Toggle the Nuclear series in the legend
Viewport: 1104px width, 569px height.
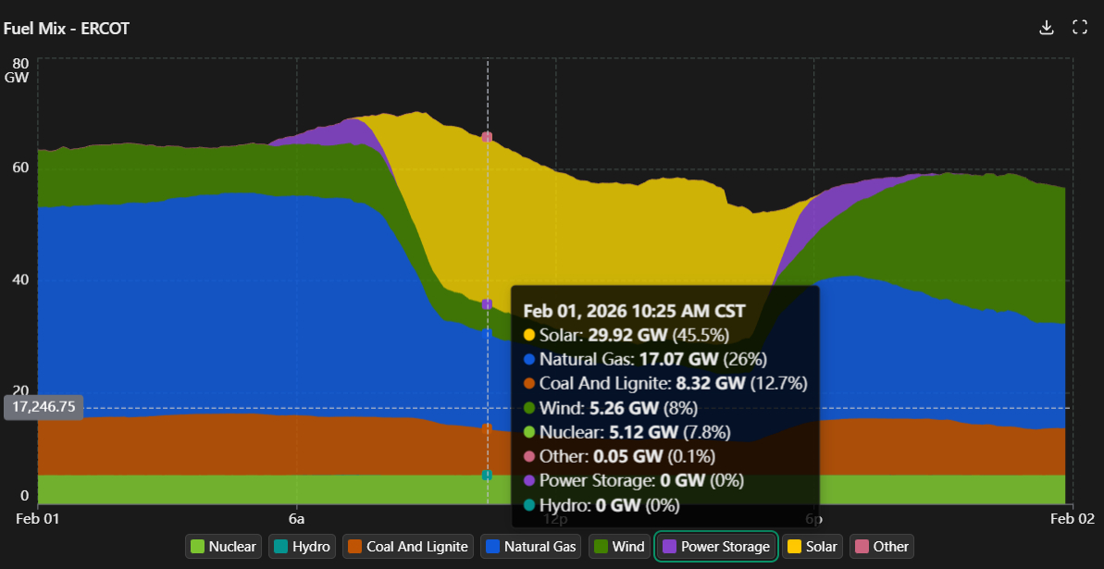click(x=223, y=547)
